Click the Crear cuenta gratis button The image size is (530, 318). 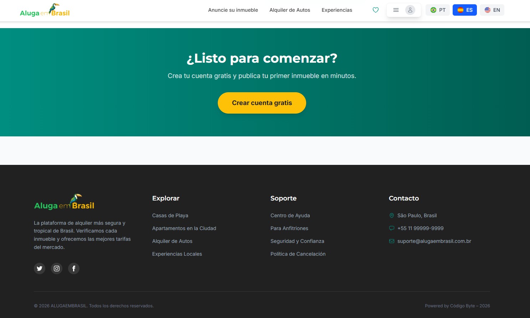(x=262, y=103)
